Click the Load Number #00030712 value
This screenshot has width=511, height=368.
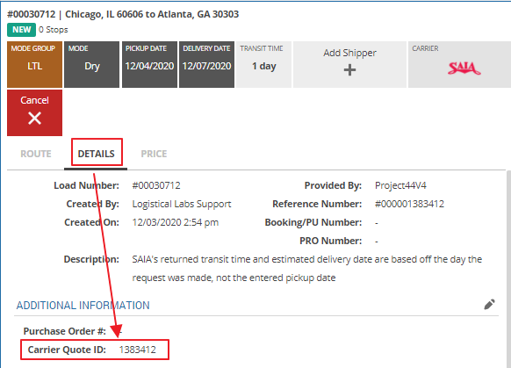pyautogui.click(x=156, y=185)
